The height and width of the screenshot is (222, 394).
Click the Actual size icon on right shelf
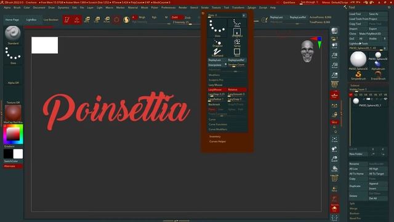334,65
